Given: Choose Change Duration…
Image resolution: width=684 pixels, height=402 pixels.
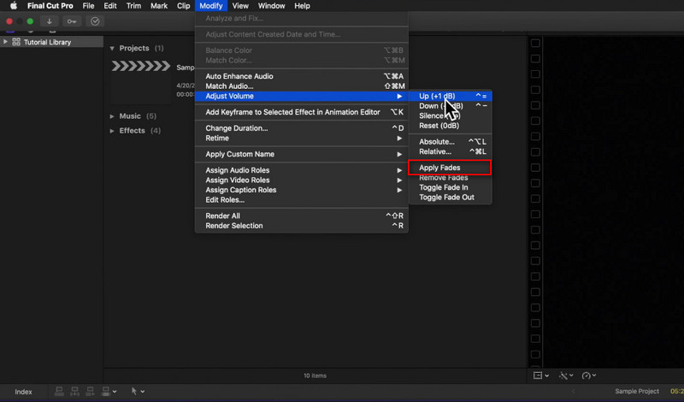Looking at the screenshot, I should [302, 128].
